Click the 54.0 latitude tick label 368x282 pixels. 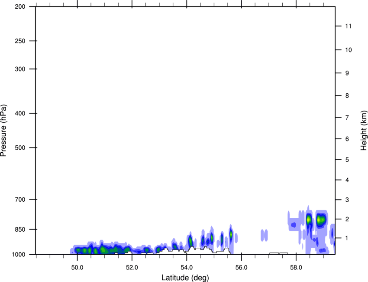[x=187, y=268]
